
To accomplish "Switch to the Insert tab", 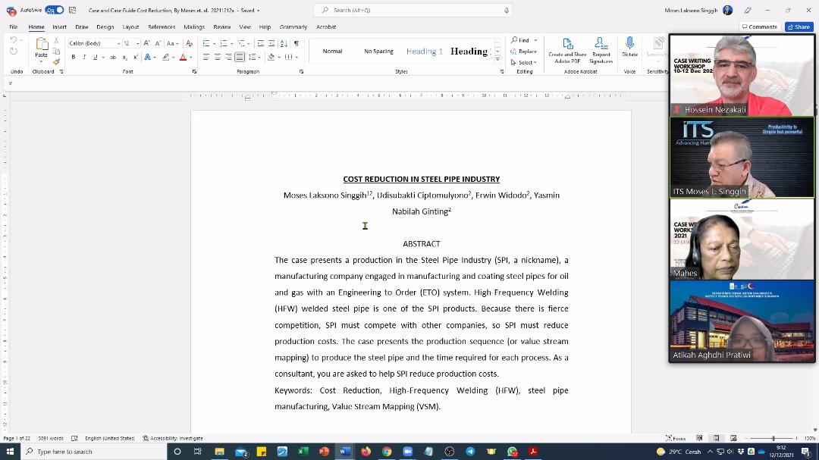I will (x=60, y=27).
